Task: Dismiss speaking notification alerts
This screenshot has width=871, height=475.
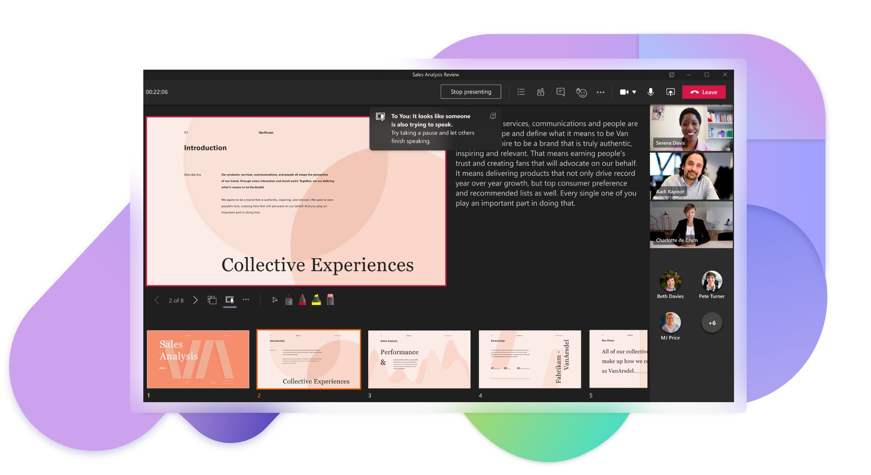Action: click(x=493, y=116)
